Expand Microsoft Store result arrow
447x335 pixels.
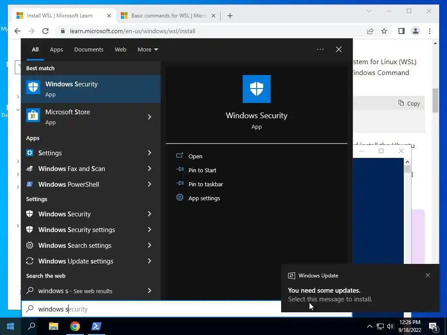coord(150,117)
